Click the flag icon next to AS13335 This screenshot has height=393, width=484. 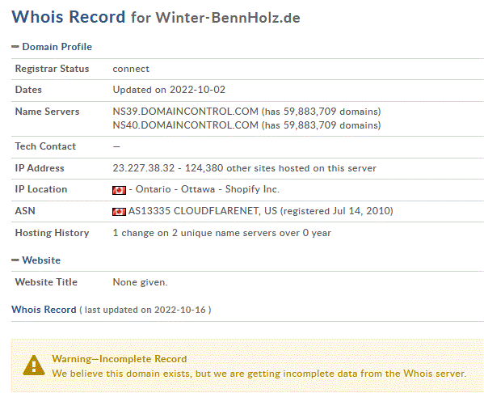pyautogui.click(x=119, y=212)
